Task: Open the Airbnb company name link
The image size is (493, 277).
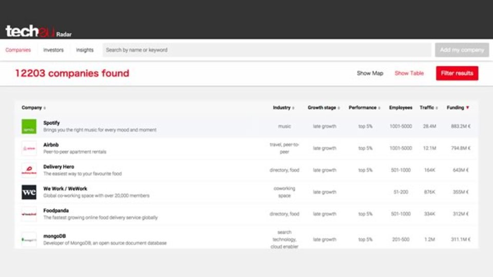Action: (x=51, y=145)
